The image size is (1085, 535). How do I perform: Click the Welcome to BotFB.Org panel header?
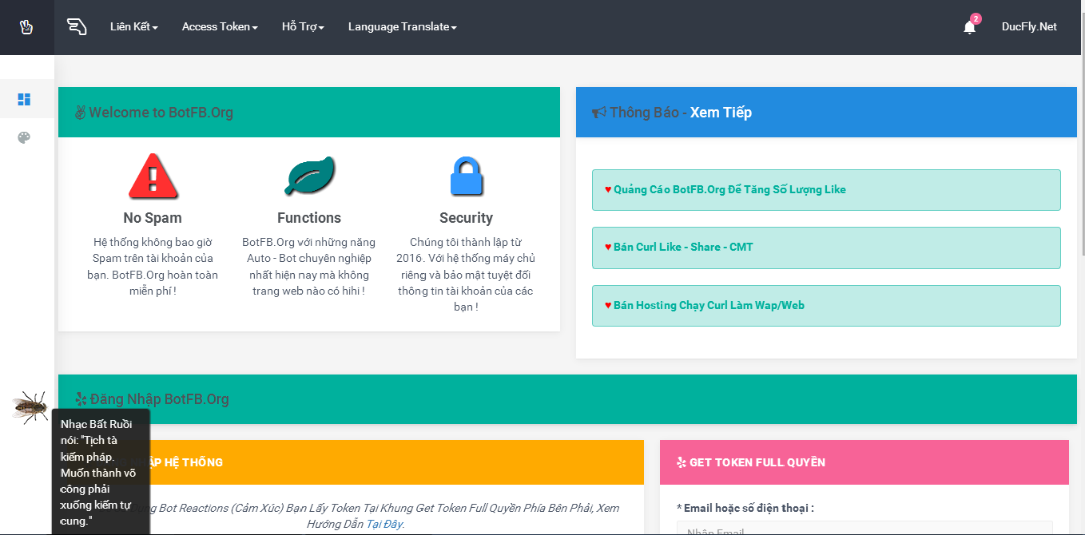click(309, 113)
